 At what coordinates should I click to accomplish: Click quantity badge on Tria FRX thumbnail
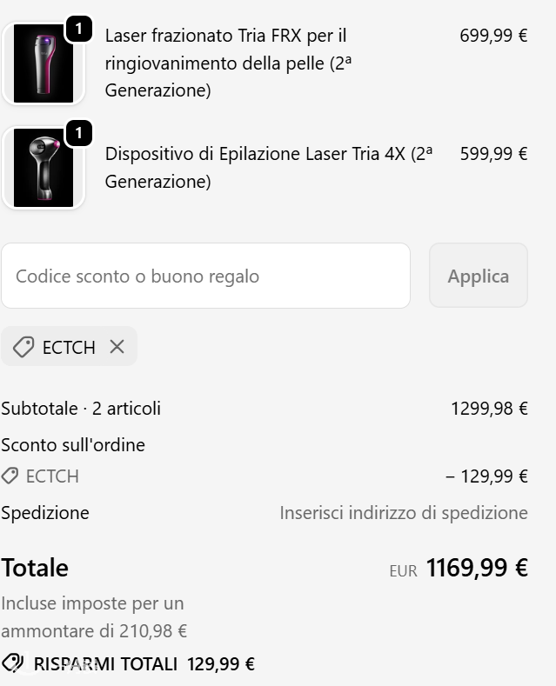[x=78, y=29]
